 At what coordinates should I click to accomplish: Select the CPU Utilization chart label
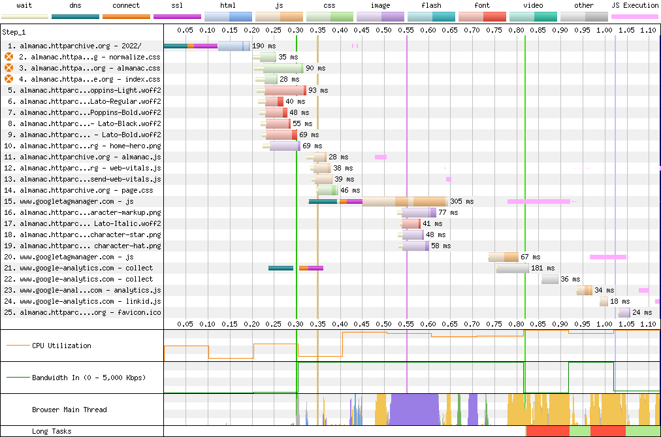pos(61,346)
